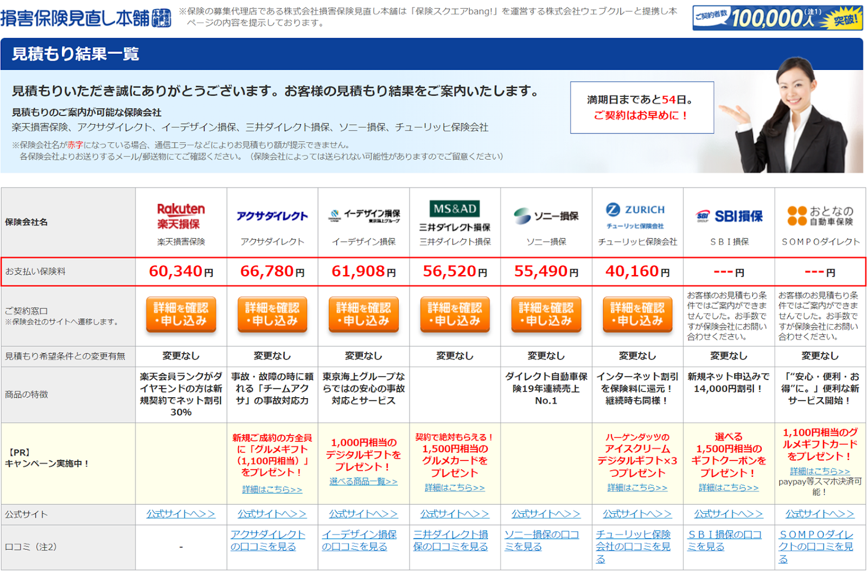Apply via アクサダイレクト 詳細を確認・申し込み button
The image size is (868, 575).
point(272,314)
